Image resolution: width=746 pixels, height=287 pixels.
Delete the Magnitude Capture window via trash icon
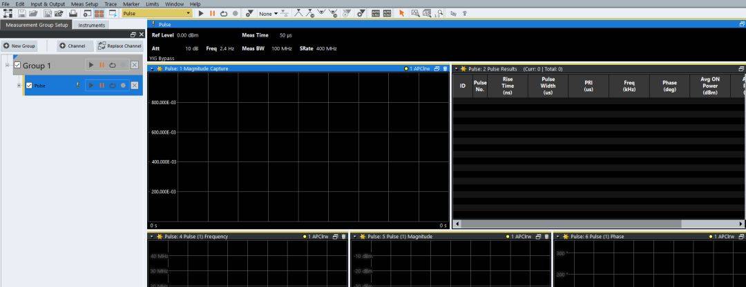click(x=445, y=69)
